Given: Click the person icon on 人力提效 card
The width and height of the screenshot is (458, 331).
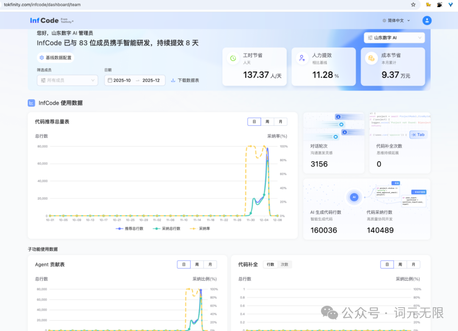Looking at the screenshot, I should click(302, 58).
